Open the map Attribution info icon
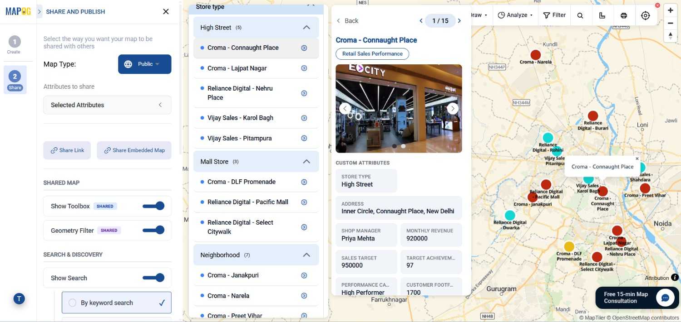This screenshot has height=322, width=681. tap(675, 278)
